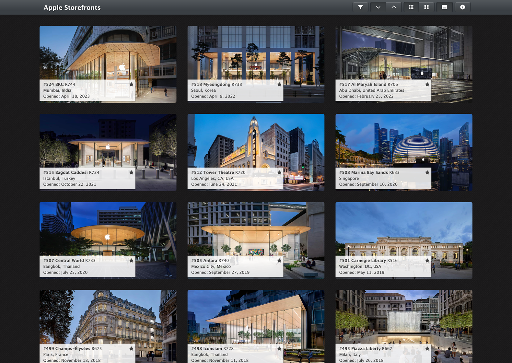Click the down chevron sort button
Viewport: 512px width, 363px height.
tap(378, 7)
